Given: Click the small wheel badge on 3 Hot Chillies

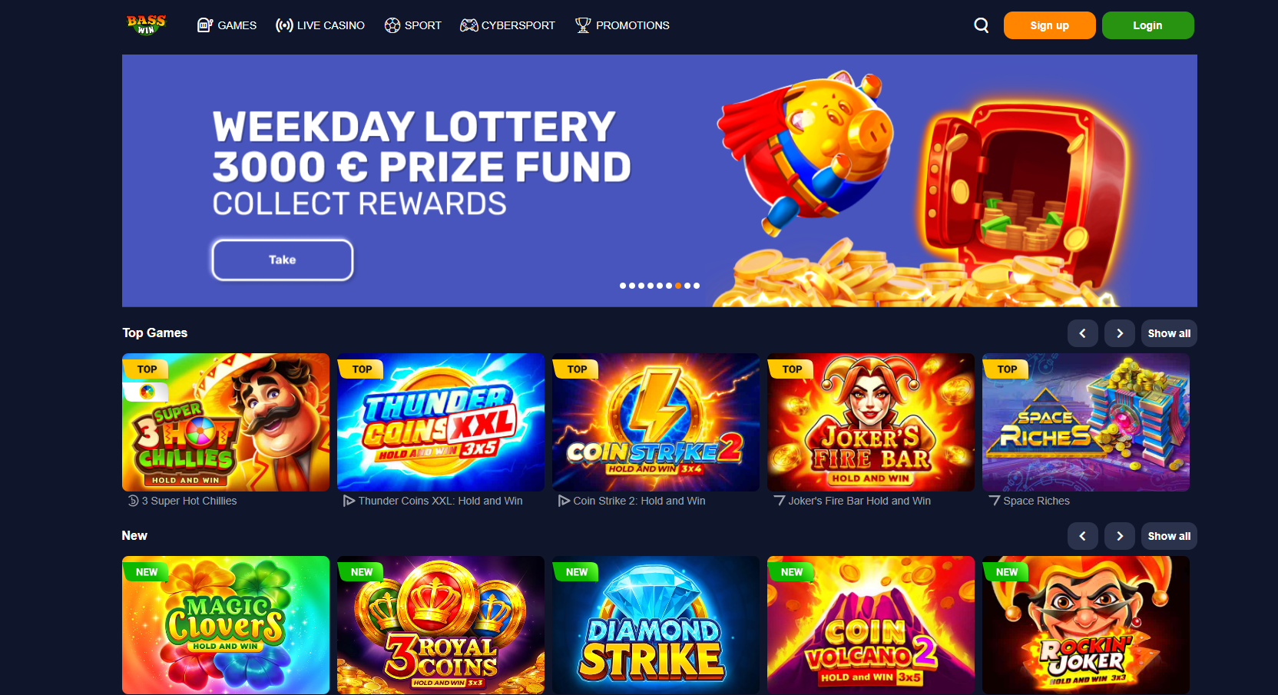Looking at the screenshot, I should [x=146, y=392].
